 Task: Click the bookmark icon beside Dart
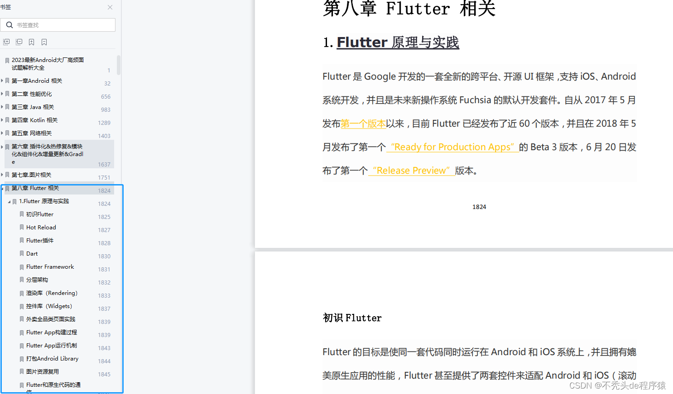click(x=22, y=253)
